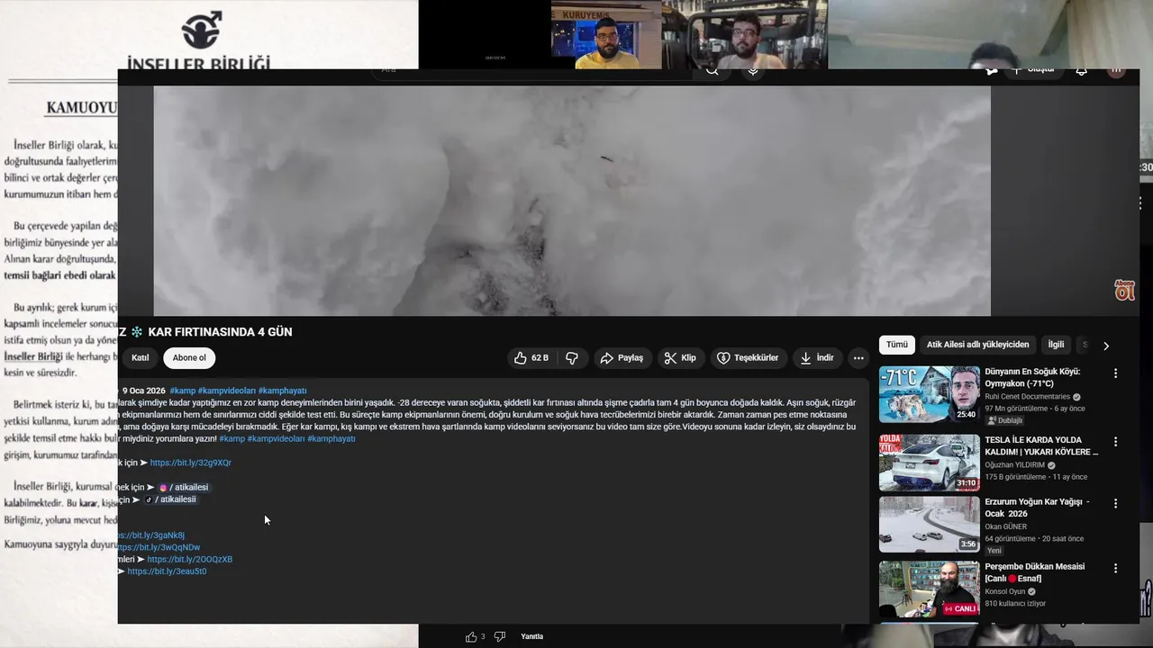Screen dimensions: 1153x648
Task: Open the bit.ly/3gaNk8j link
Action: 151,535
